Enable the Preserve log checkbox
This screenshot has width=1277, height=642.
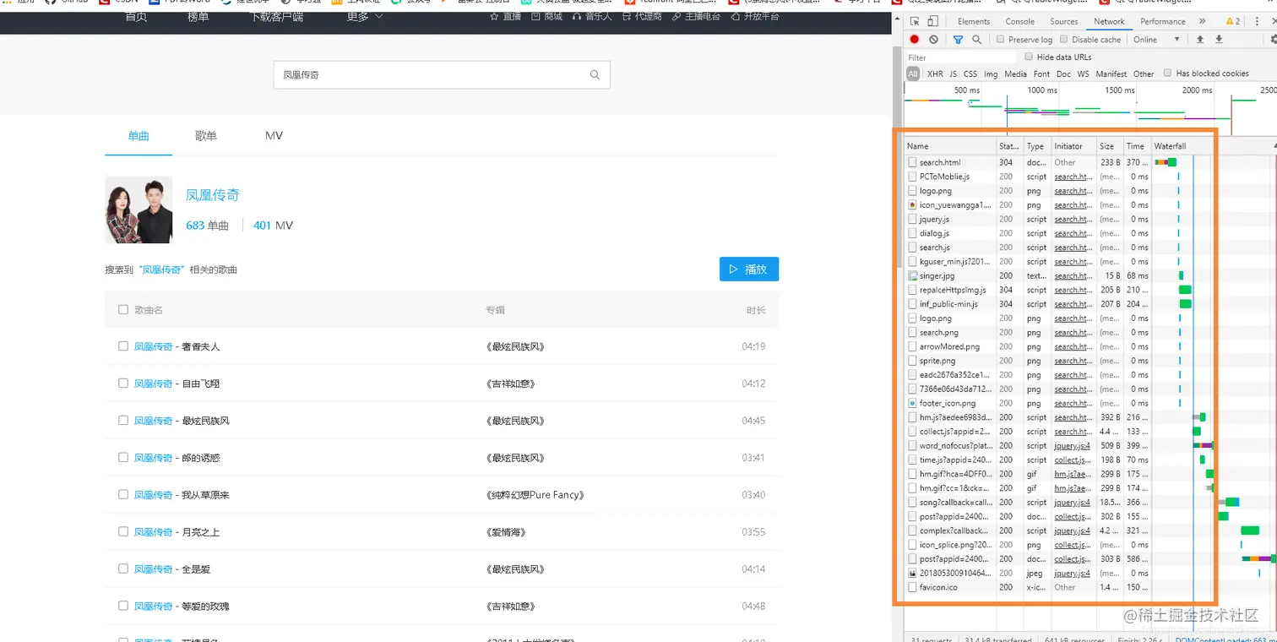[x=1000, y=40]
